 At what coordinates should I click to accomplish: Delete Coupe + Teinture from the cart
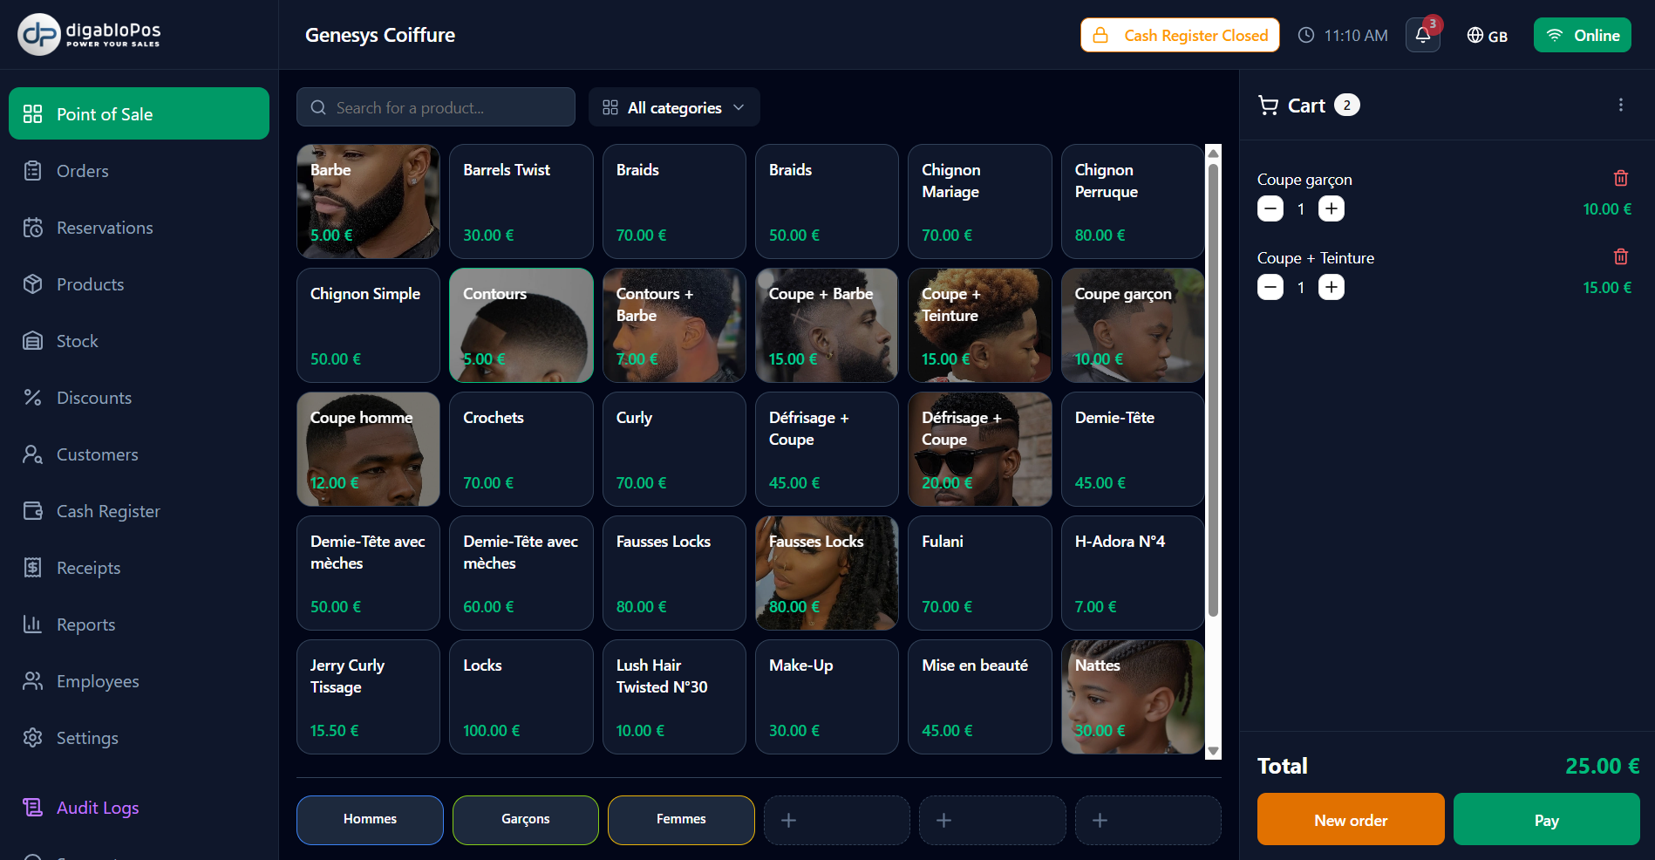[1621, 256]
